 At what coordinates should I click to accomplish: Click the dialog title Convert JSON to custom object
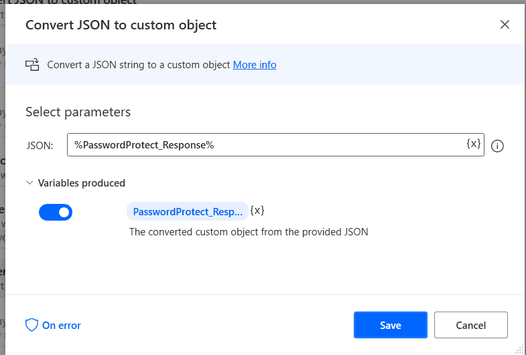[x=121, y=25]
